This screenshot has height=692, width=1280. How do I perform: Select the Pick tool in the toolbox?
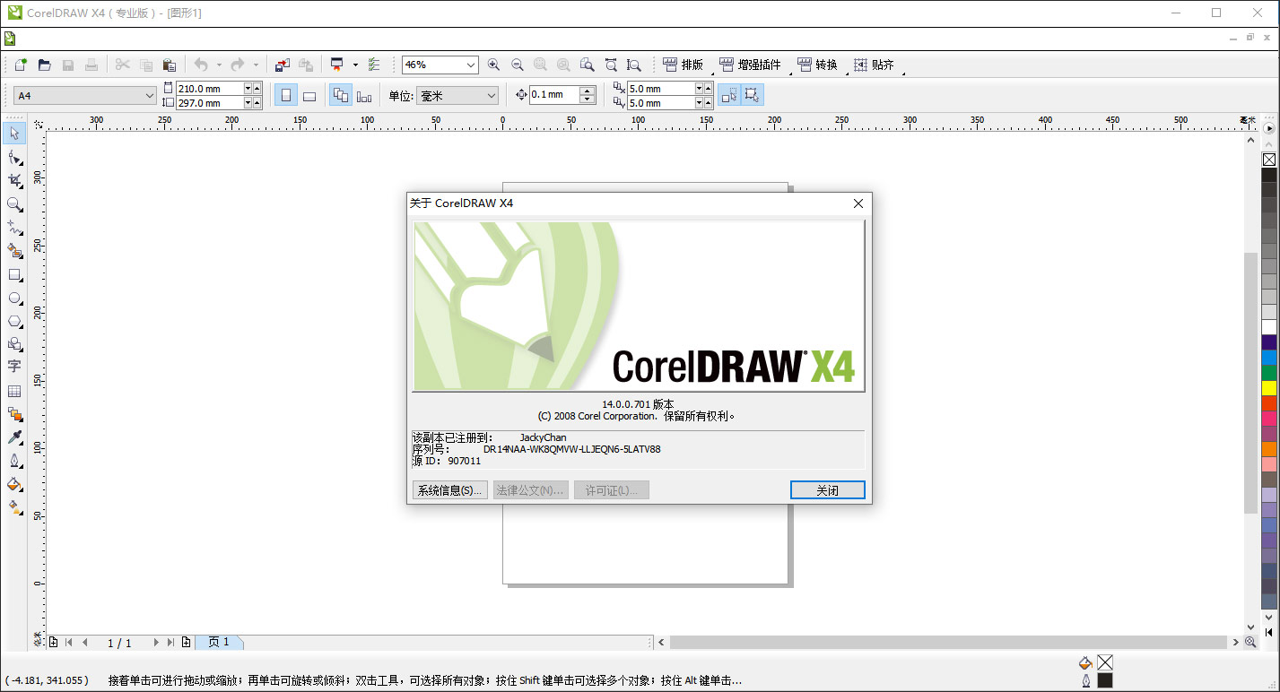click(x=14, y=133)
